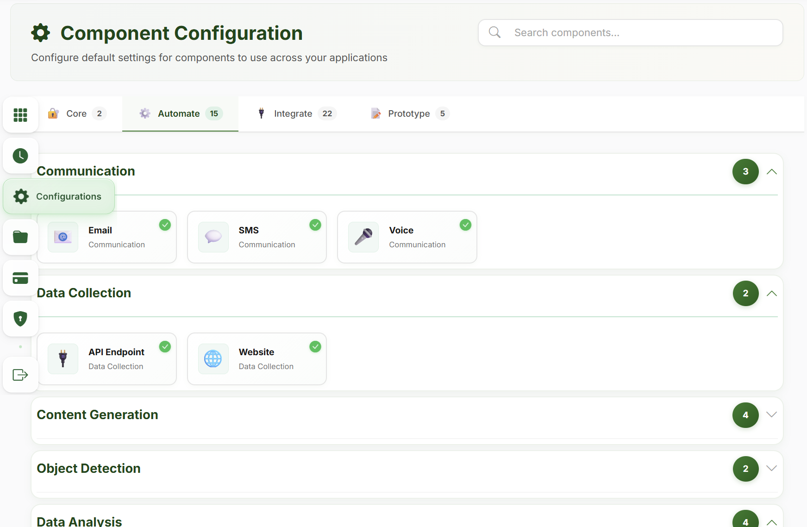The image size is (807, 527).
Task: Click the gear icon on Automate tab
Action: (145, 113)
